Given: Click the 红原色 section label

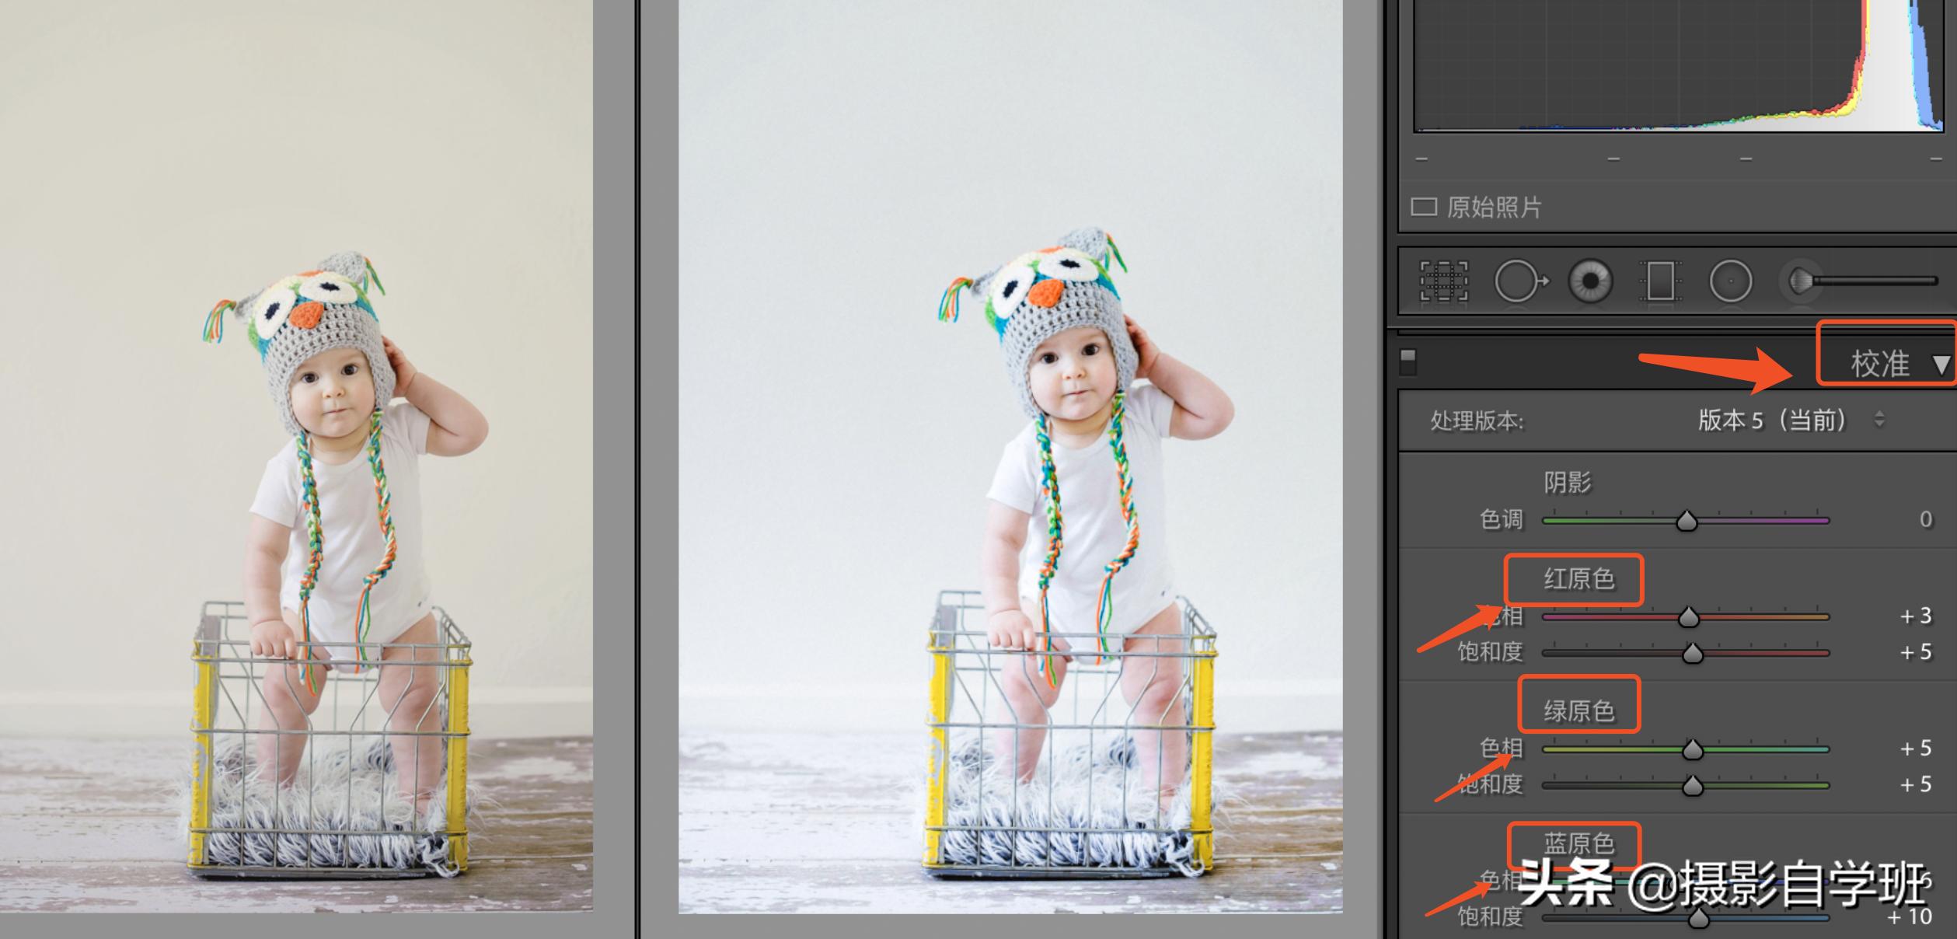Looking at the screenshot, I should point(1579,579).
